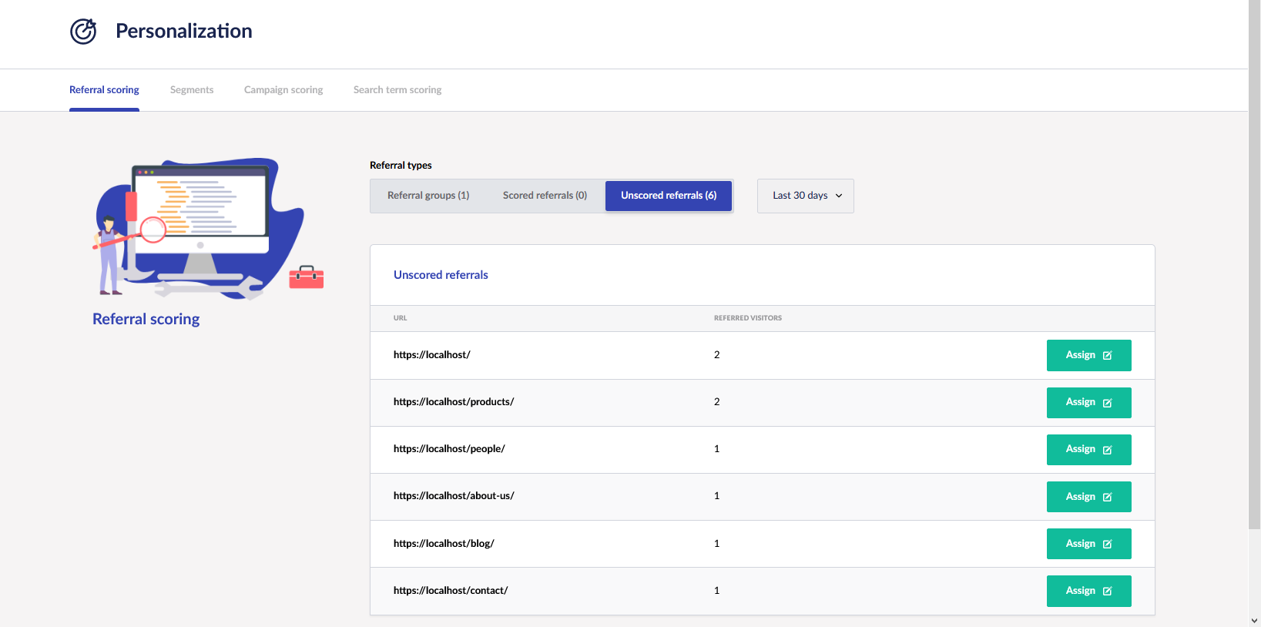The image size is (1261, 627).
Task: Click the URL text https://localhost/blog/
Action: tap(444, 544)
